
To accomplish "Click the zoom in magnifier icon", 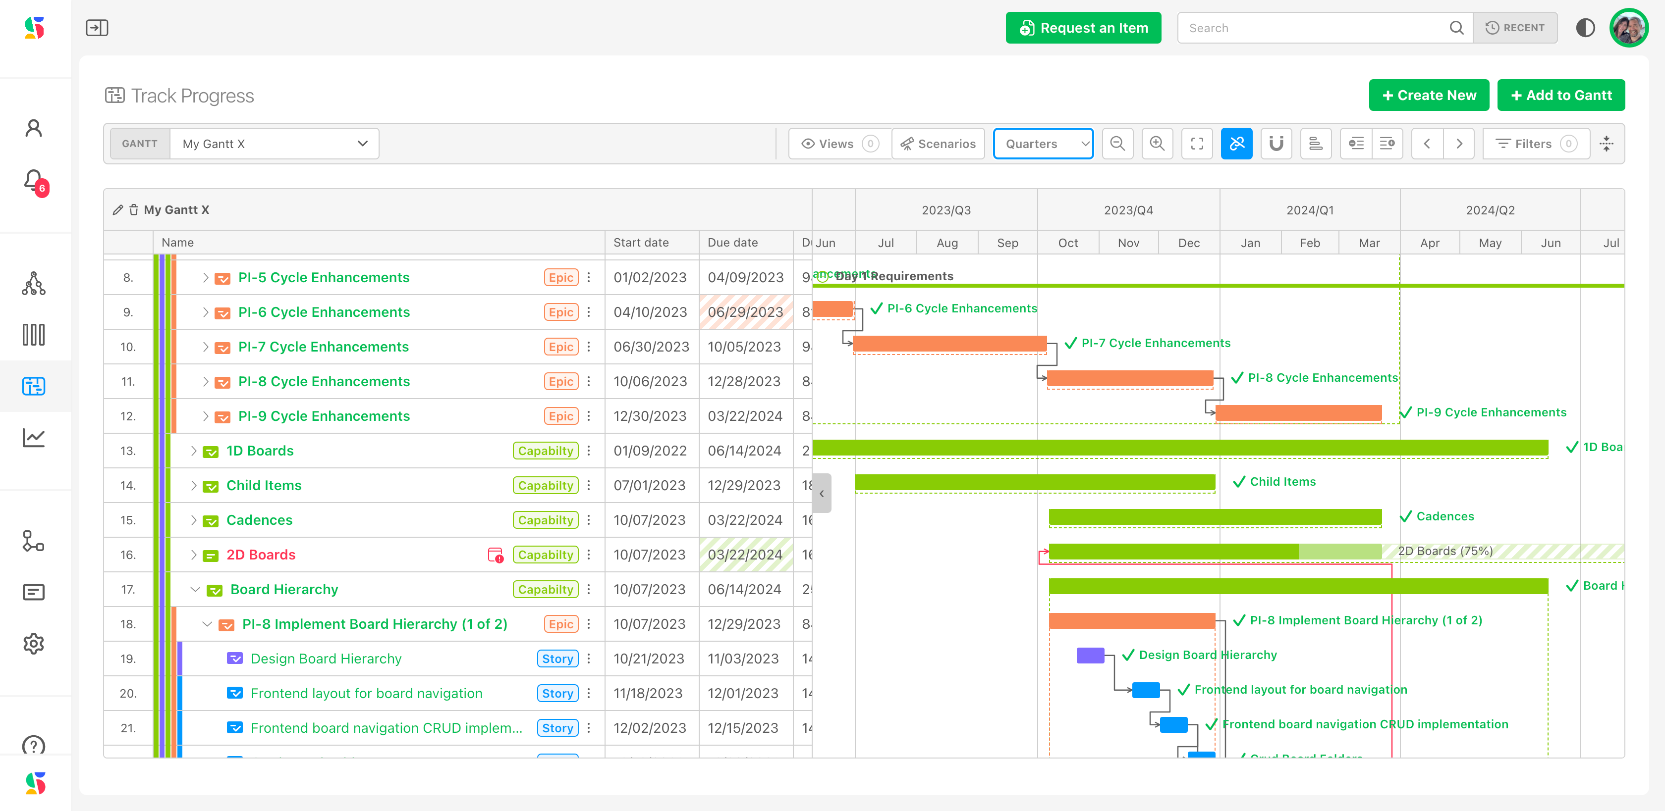I will click(1157, 144).
